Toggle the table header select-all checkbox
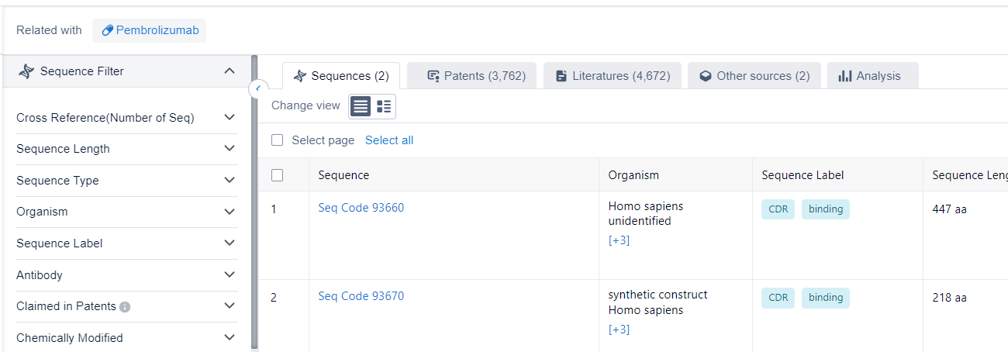 pos(278,175)
